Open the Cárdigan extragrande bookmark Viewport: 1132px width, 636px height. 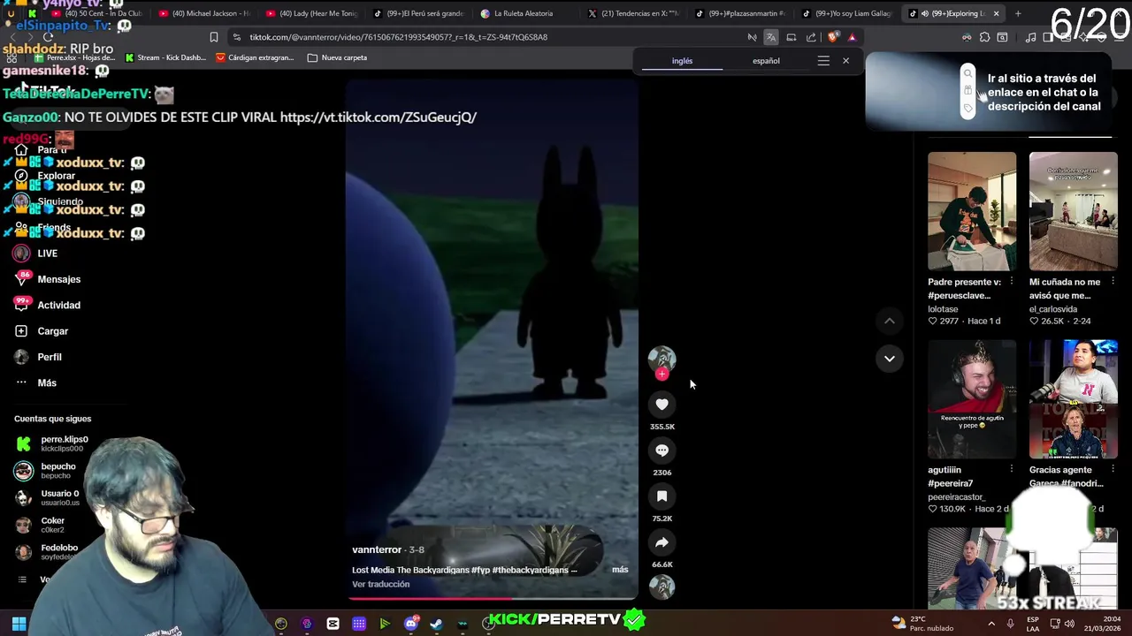point(255,57)
